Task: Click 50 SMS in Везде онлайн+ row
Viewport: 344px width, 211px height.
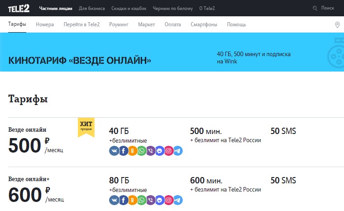Action: click(283, 181)
